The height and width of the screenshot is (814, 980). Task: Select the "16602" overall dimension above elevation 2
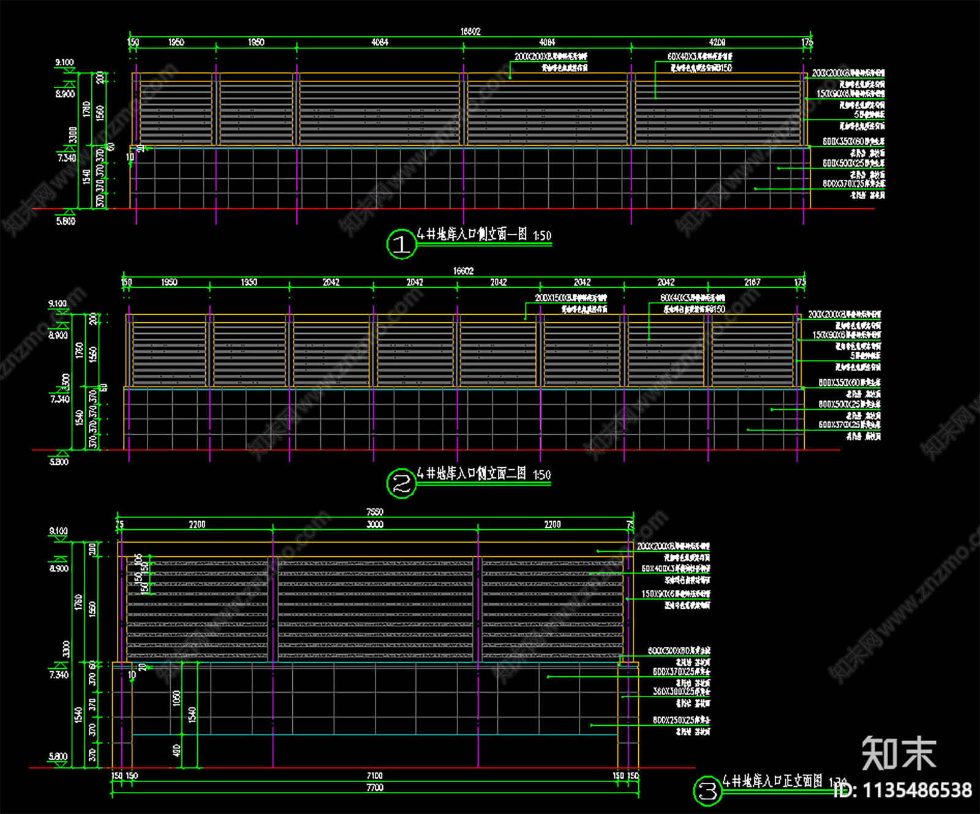click(464, 271)
